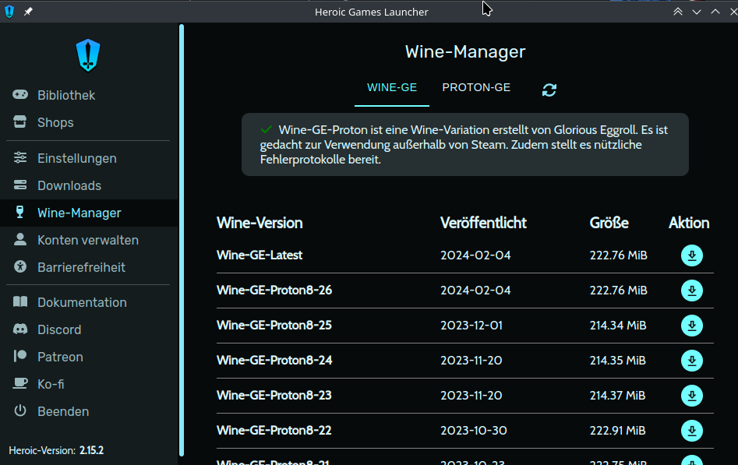Click the 214.37 MiB size value
Viewport: 738px width, 465px height.
click(617, 396)
